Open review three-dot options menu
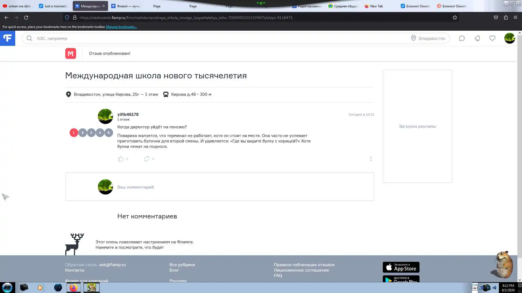 click(x=371, y=159)
